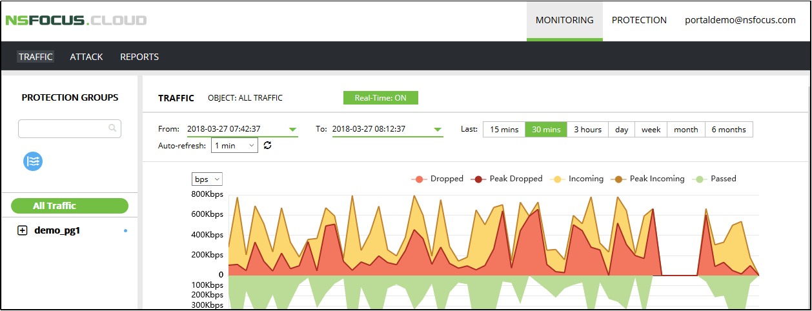
Task: Select the 3 hours time range button
Action: pyautogui.click(x=587, y=130)
